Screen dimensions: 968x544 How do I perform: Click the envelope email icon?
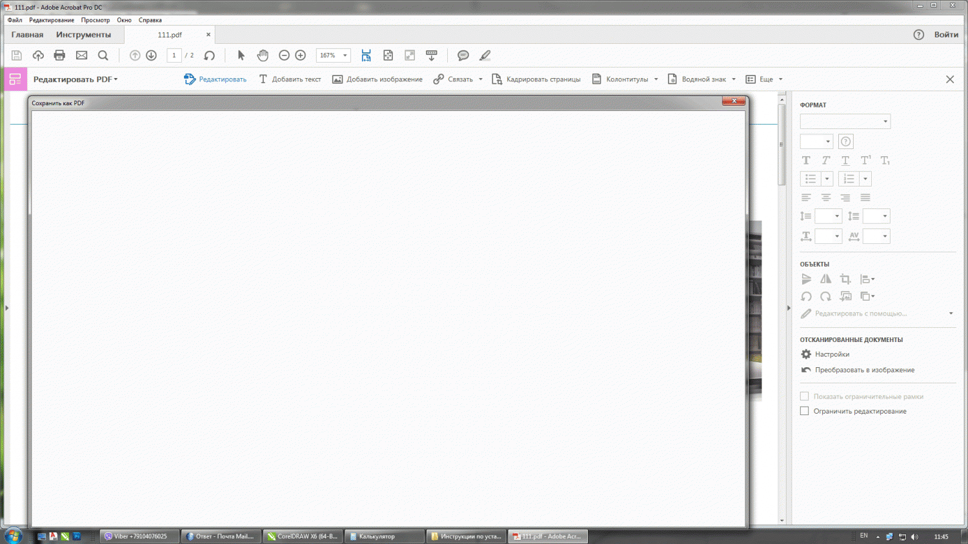(81, 55)
